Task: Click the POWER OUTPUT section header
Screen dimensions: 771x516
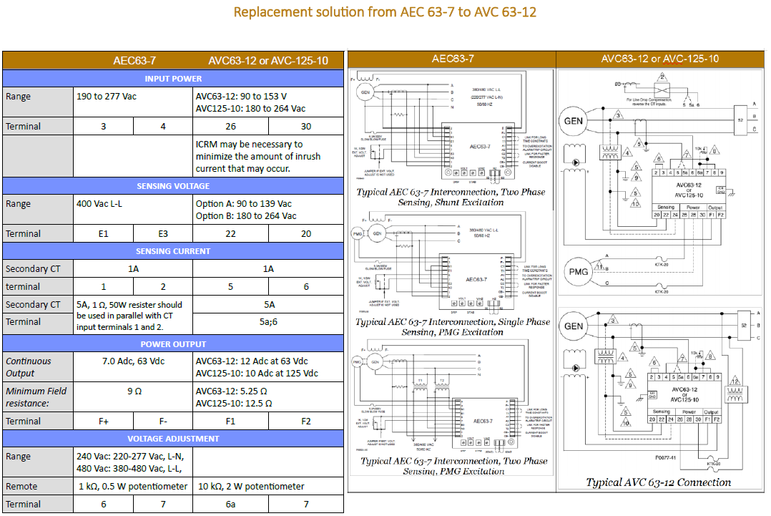Action: point(173,344)
